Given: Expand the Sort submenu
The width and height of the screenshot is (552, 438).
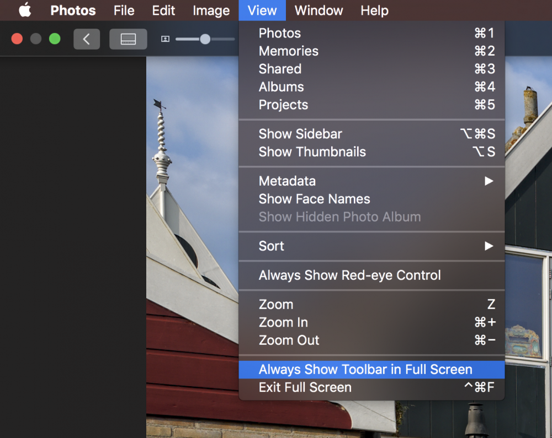Looking at the screenshot, I should 371,246.
